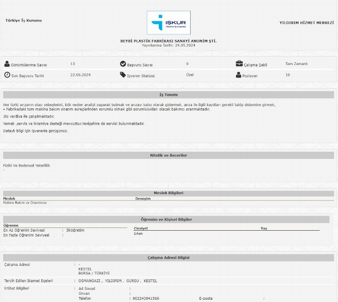Click the person icon beside Pozisyon

click(239, 75)
